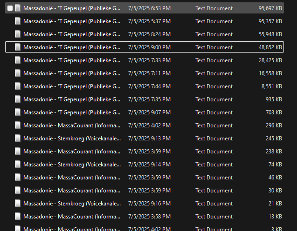This screenshot has height=231, width=297.
Task: Select the MassaCourant file name sized 238 KB
Action: 72,152
